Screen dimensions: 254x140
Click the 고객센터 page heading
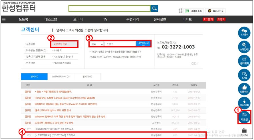point(30,30)
